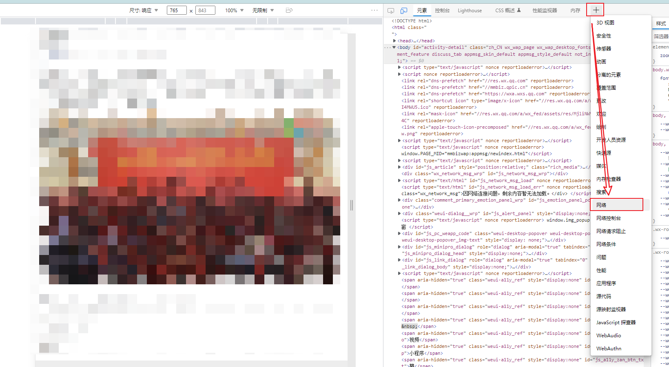The image size is (669, 367).
Task: Select 源代码 from the menu
Action: pyautogui.click(x=620, y=297)
